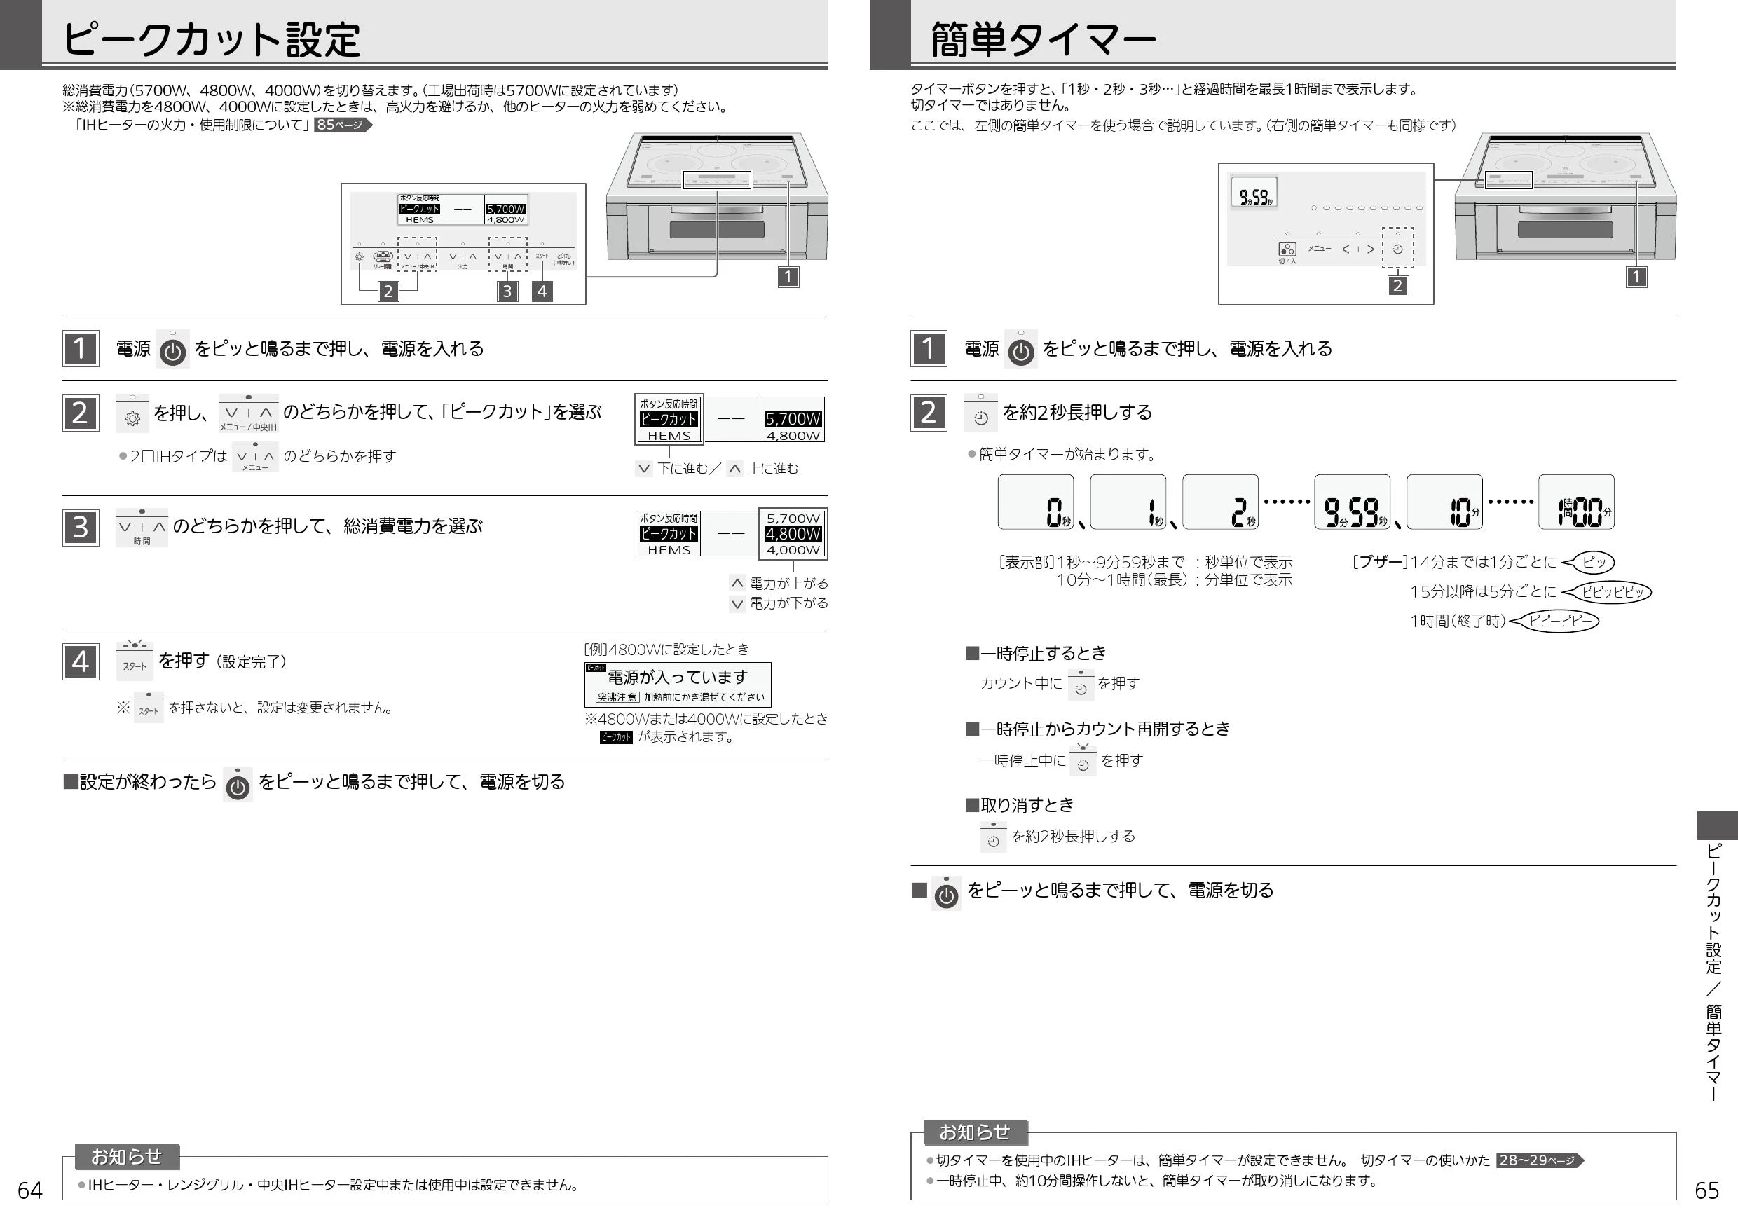Click the 10分 timer display box

click(x=1444, y=502)
